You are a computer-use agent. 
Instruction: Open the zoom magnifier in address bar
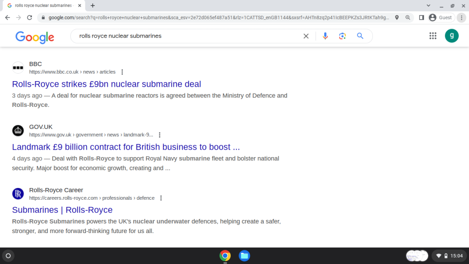[408, 18]
